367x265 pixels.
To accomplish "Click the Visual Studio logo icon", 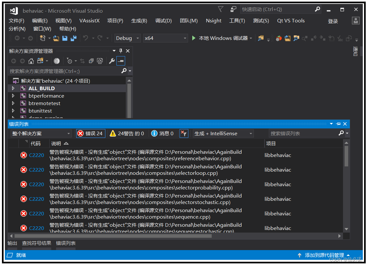I will (14, 10).
